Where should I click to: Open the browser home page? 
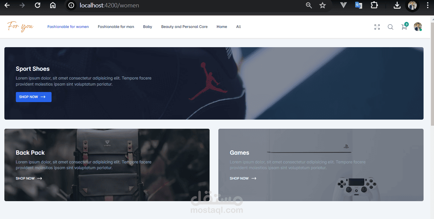pyautogui.click(x=53, y=5)
